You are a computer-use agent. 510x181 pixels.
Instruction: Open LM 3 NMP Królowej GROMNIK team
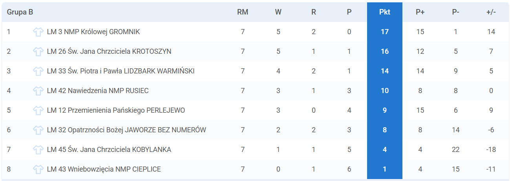93,32
